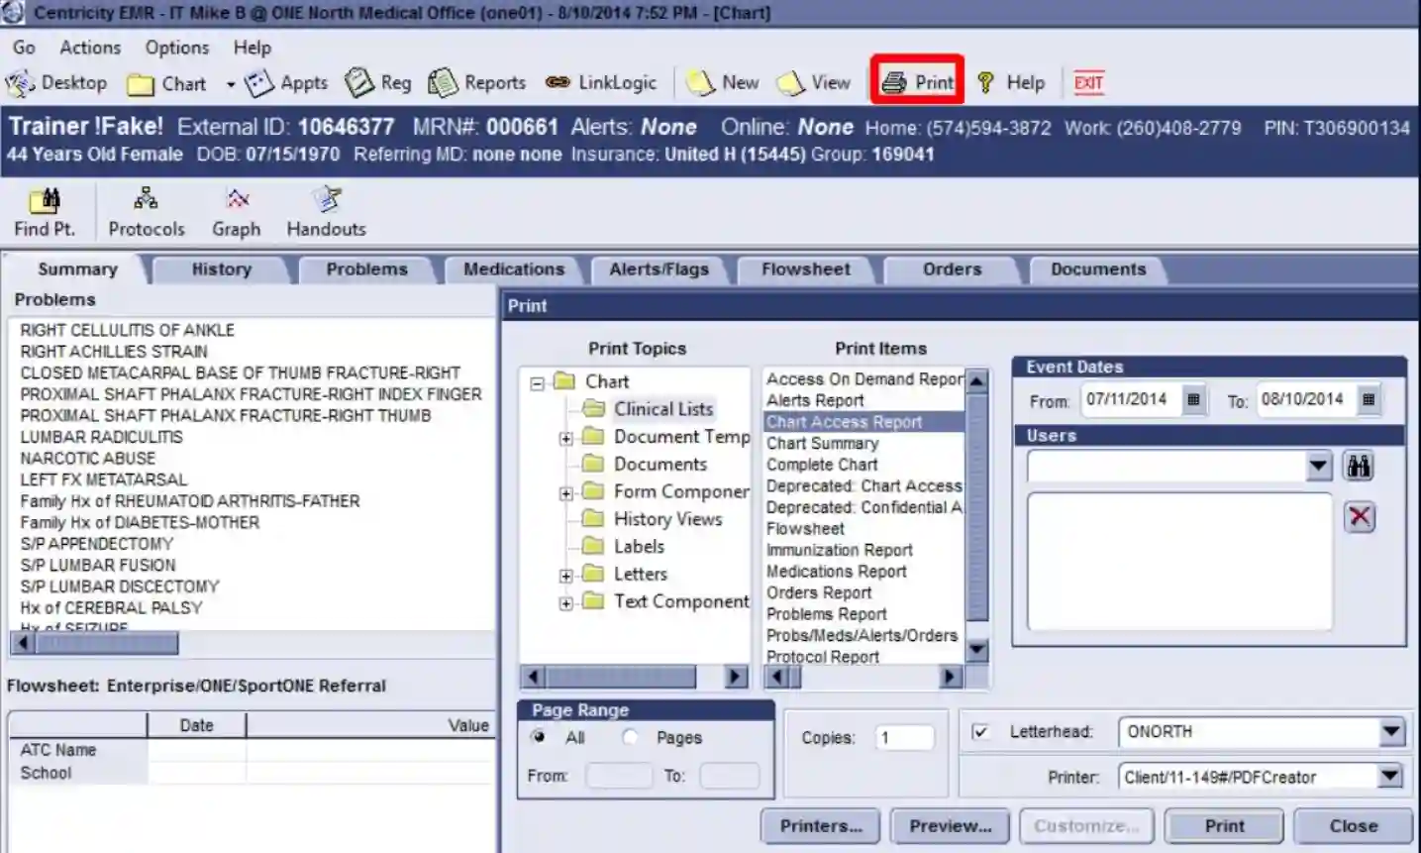Select the All page range option
Screen dimensions: 1421x853
538,737
